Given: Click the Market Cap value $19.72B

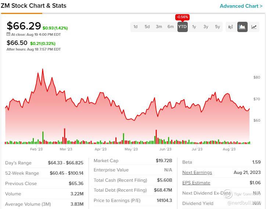Looking at the screenshot, I should [x=164, y=161].
